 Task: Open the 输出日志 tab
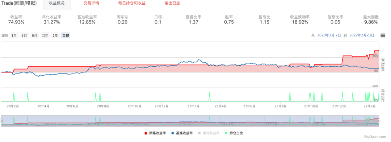point(172,3)
